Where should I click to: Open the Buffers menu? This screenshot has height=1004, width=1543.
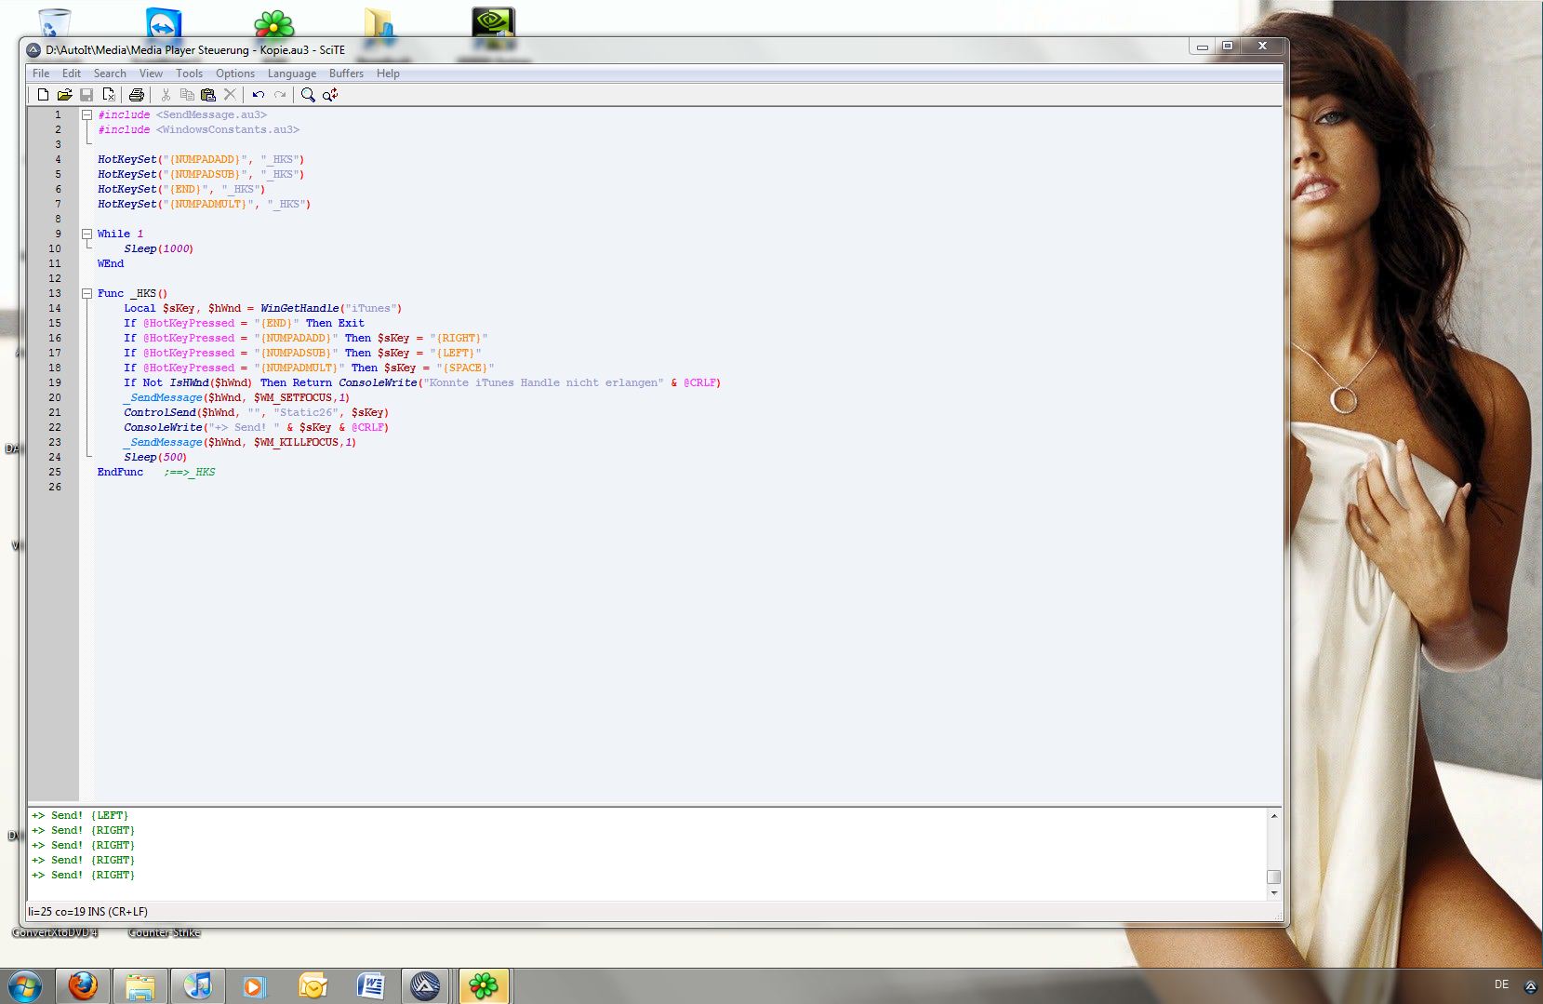tap(346, 74)
